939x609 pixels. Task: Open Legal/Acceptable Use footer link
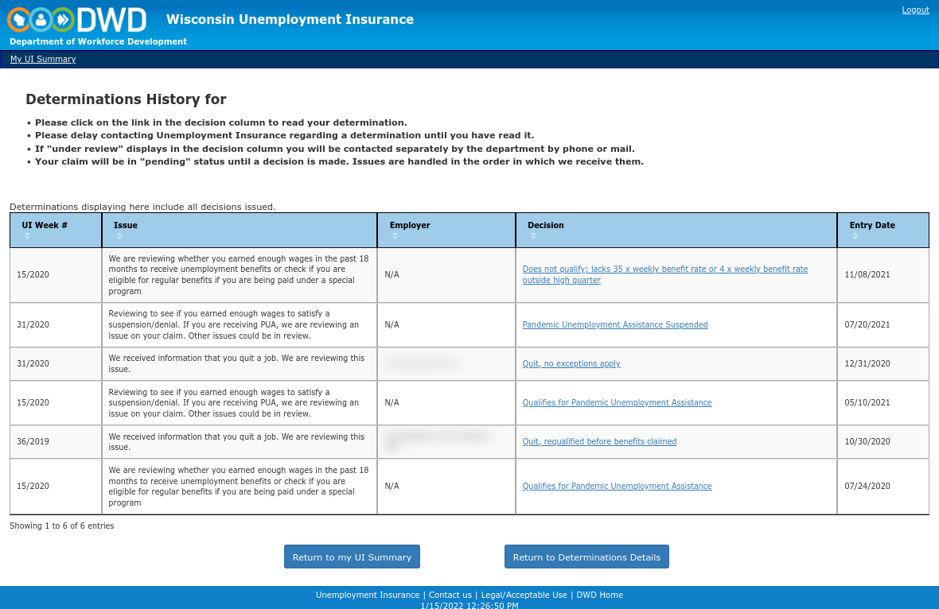[524, 595]
